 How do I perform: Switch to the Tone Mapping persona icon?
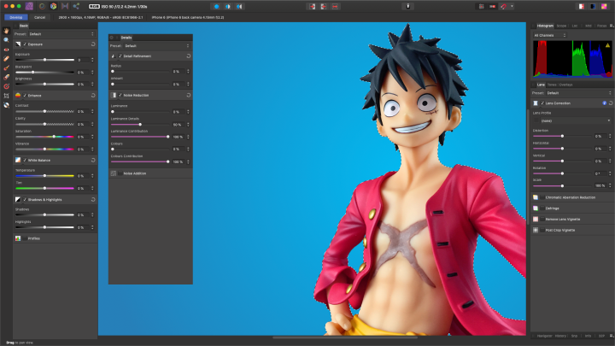65,6
